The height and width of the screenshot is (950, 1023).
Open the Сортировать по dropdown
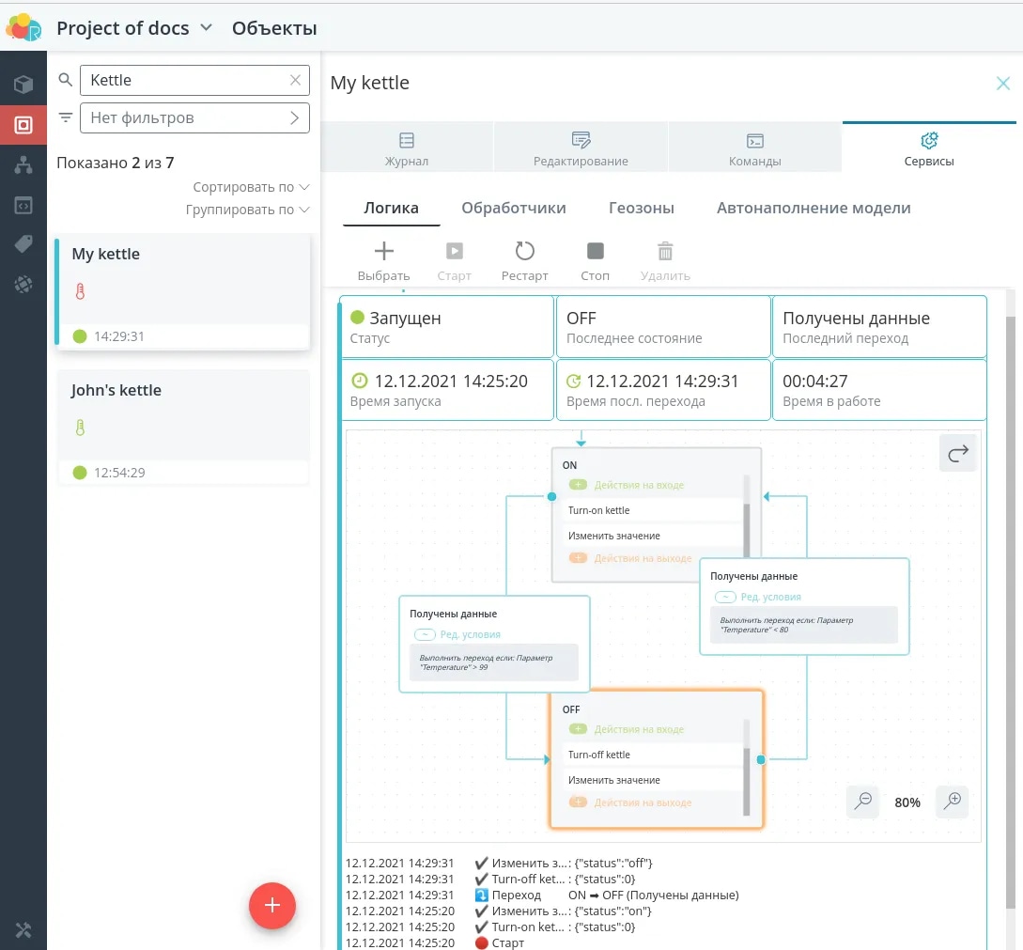[x=251, y=187]
